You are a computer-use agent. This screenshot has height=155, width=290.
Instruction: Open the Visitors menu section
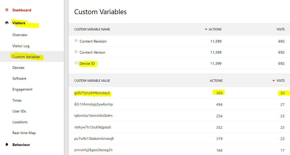(x=19, y=23)
